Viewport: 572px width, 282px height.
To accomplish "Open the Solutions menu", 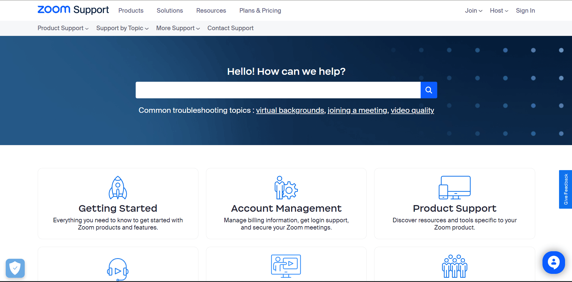I will coord(170,11).
